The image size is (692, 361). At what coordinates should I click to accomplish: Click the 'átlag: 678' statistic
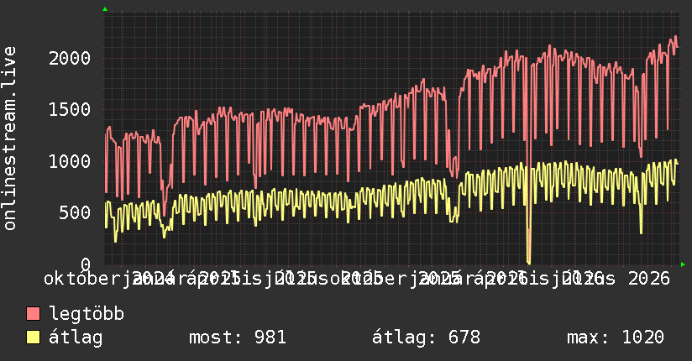point(426,337)
